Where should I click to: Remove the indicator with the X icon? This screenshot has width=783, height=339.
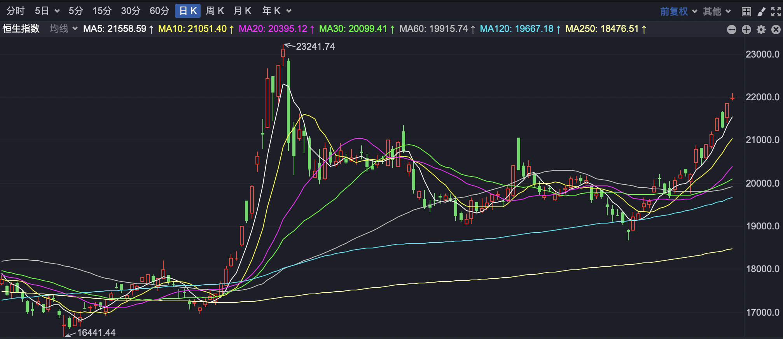pos(776,30)
